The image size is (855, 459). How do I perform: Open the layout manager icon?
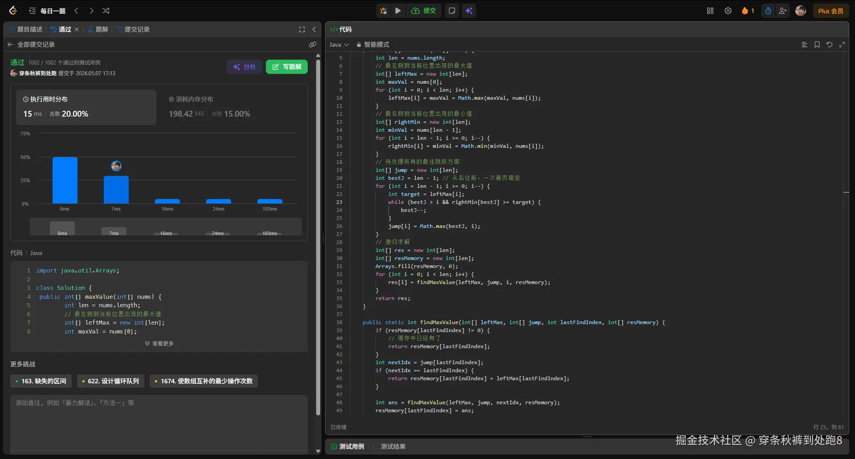pyautogui.click(x=710, y=11)
